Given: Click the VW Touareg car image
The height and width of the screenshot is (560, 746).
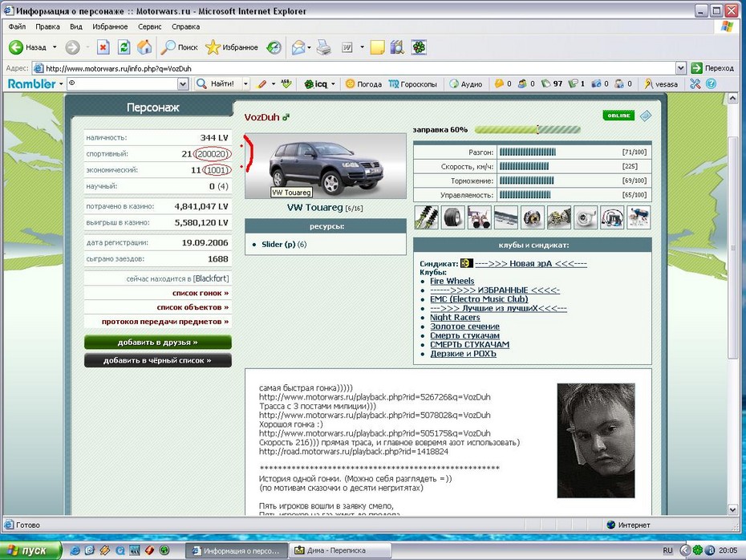Looking at the screenshot, I should pyautogui.click(x=326, y=166).
